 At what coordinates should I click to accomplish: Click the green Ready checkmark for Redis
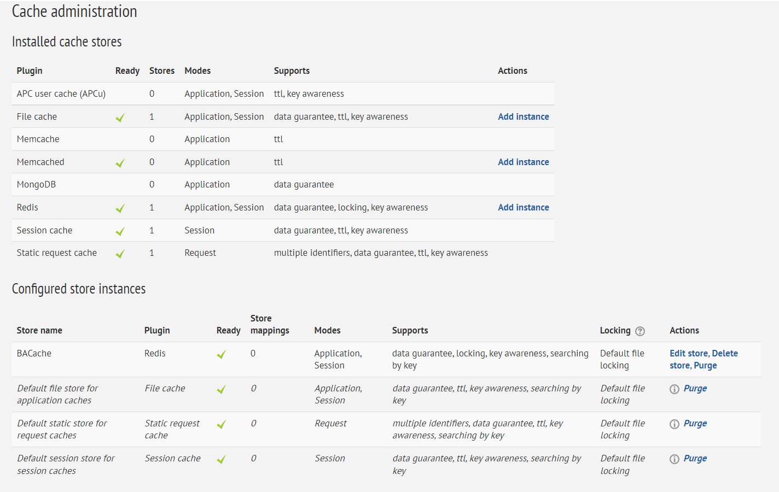click(120, 207)
